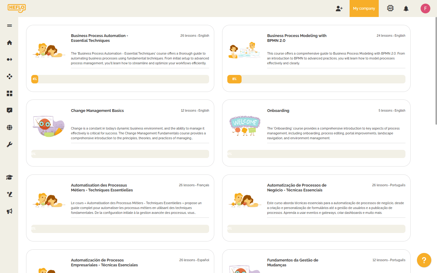Open Business Process Automation - Essential Techniques course
This screenshot has height=273, width=437.
(x=99, y=38)
